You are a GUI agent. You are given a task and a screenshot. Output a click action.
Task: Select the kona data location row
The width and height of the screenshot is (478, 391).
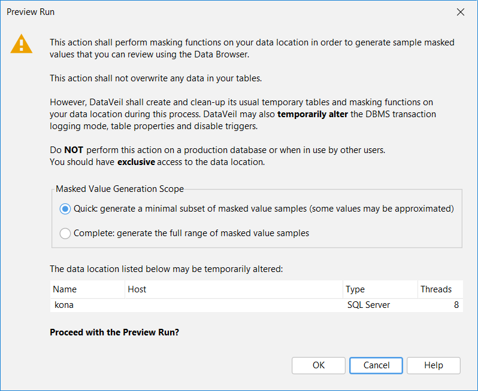coord(256,305)
